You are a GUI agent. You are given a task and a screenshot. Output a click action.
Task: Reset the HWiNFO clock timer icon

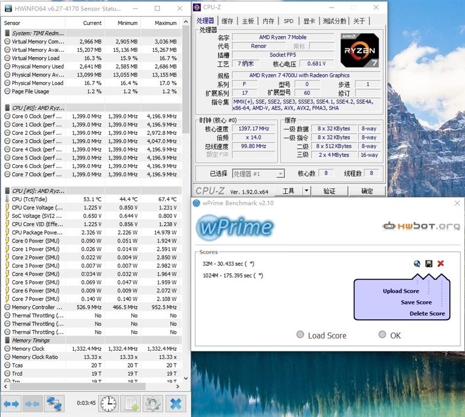coord(108,404)
